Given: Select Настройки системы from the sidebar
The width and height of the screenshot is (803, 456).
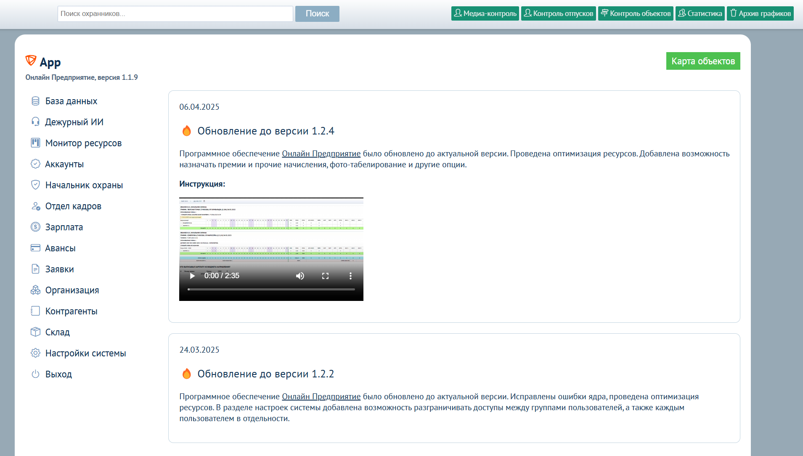Looking at the screenshot, I should [x=85, y=353].
